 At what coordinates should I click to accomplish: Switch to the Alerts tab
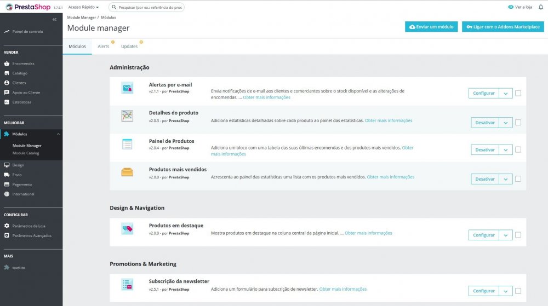pos(104,47)
